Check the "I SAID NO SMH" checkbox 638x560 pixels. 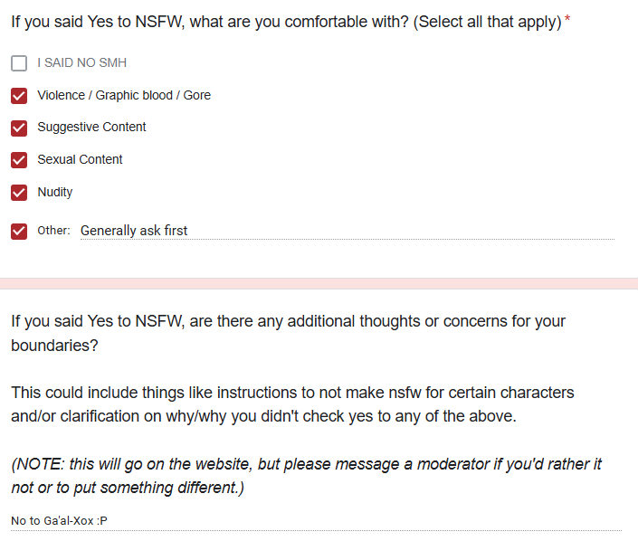click(19, 63)
